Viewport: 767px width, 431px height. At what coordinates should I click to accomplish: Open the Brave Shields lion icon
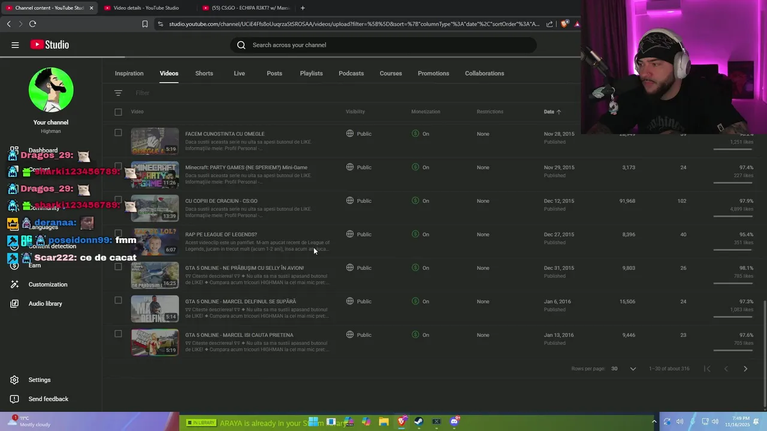(564, 24)
